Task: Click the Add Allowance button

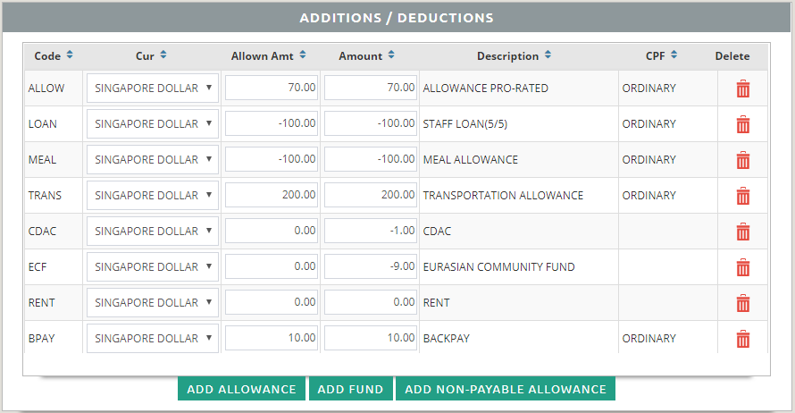Action: coord(241,389)
